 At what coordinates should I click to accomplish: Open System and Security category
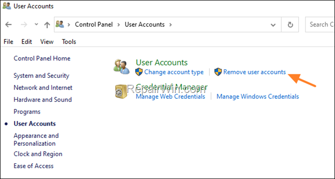tap(41, 75)
